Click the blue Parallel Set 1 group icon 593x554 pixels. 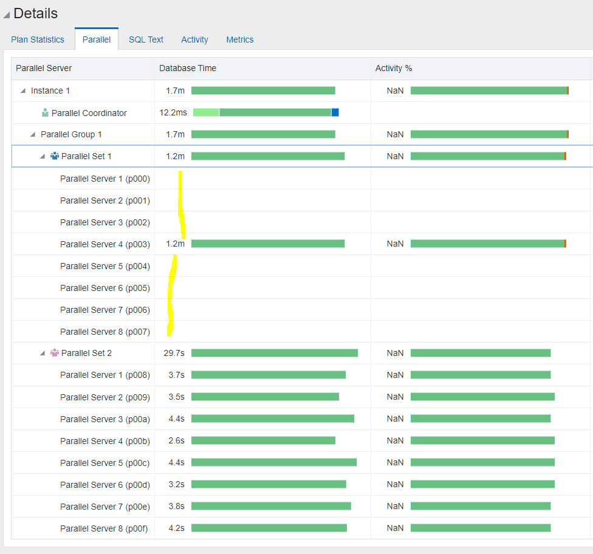pos(55,156)
